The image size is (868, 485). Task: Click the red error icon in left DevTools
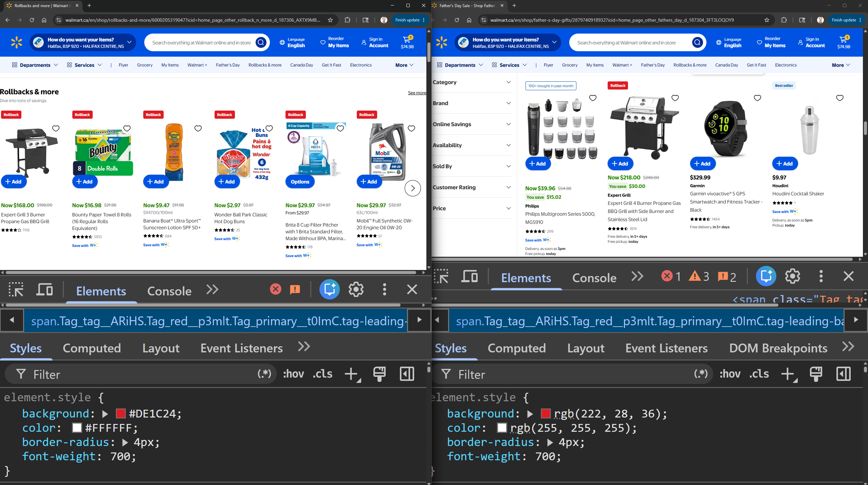(x=275, y=289)
